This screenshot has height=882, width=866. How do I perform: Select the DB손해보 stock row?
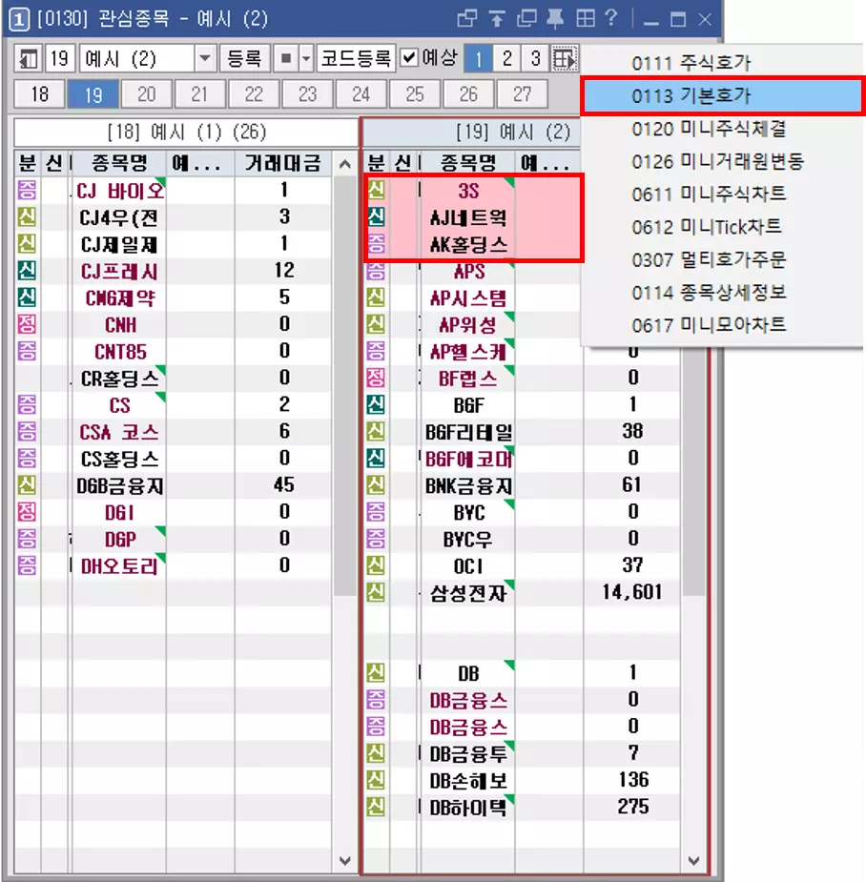click(523, 780)
